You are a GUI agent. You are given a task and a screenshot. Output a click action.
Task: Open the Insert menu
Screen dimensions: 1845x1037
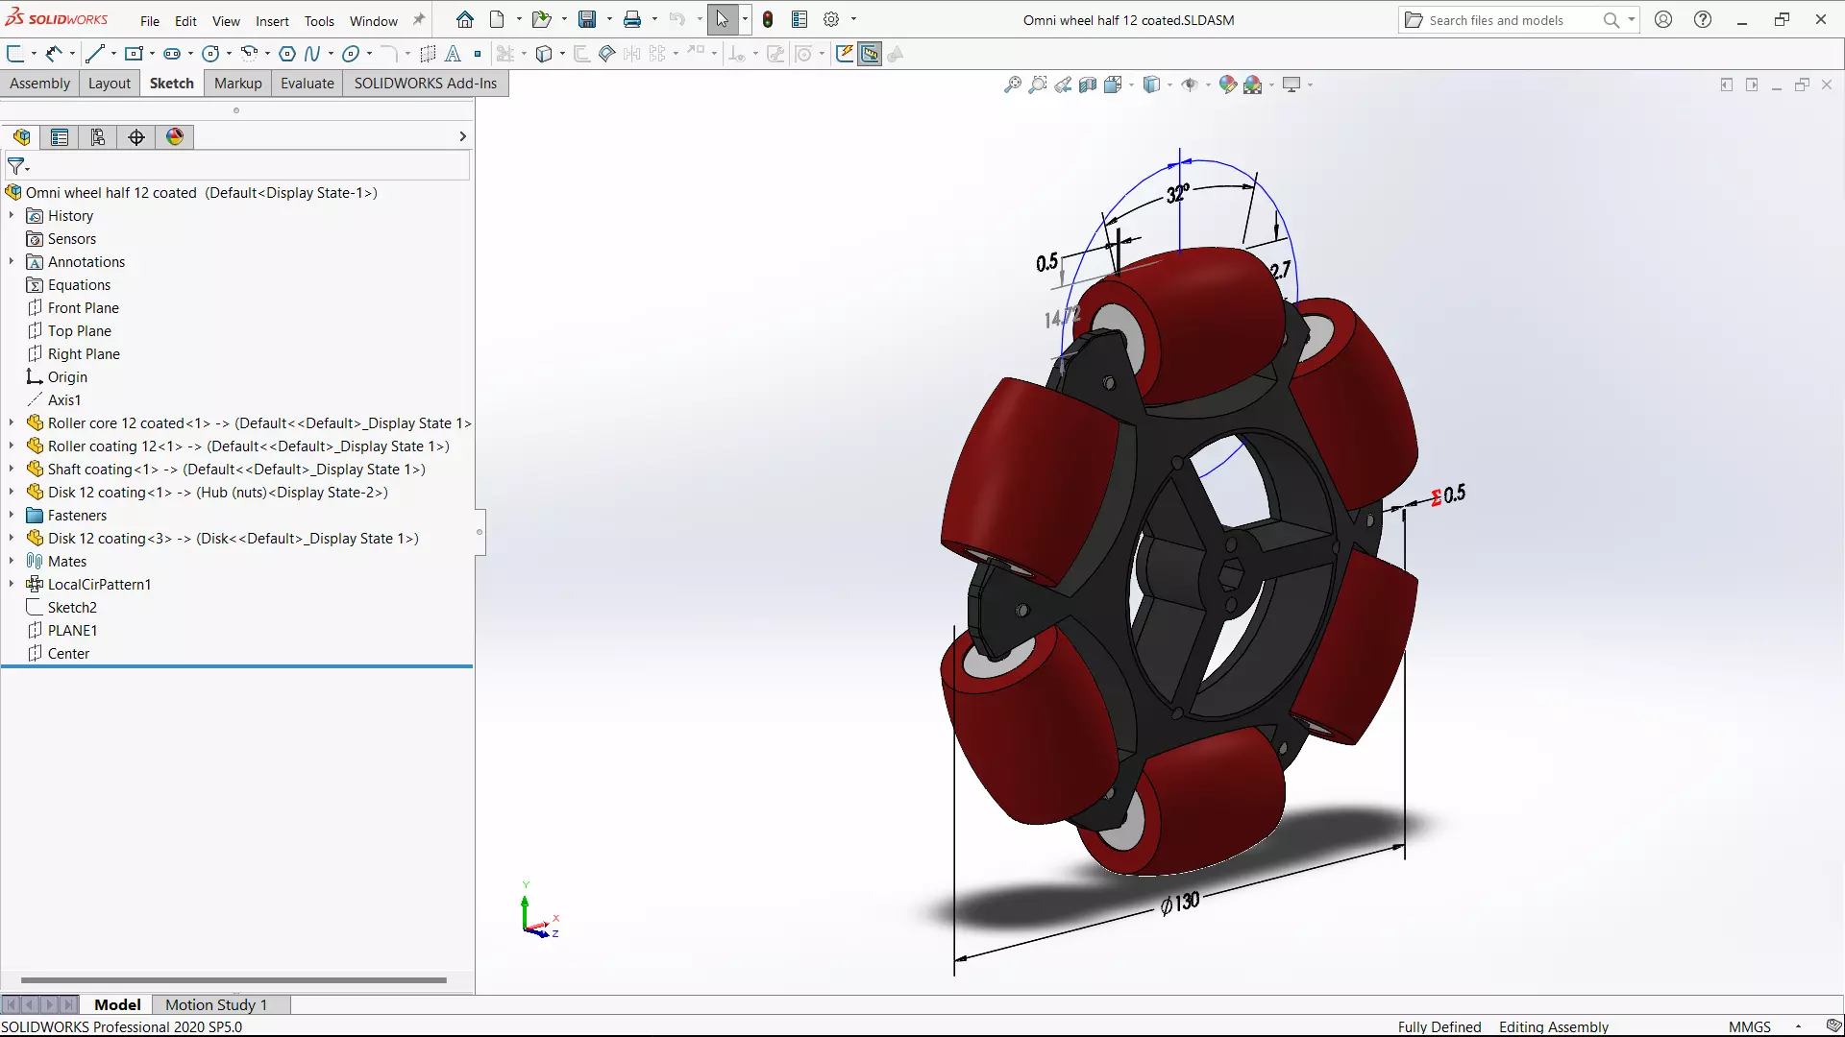pyautogui.click(x=272, y=21)
